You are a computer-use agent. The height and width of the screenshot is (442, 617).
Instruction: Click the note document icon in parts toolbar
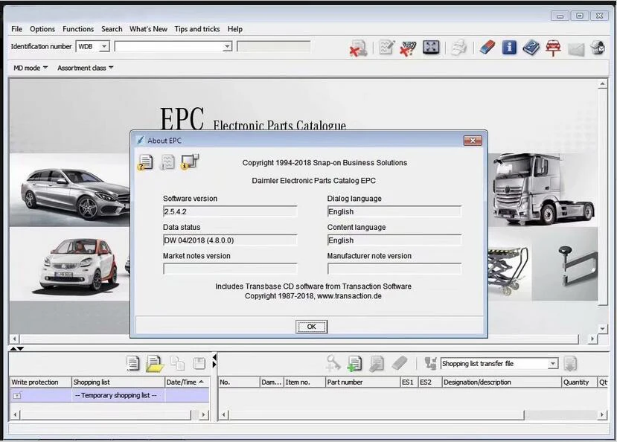click(x=377, y=363)
